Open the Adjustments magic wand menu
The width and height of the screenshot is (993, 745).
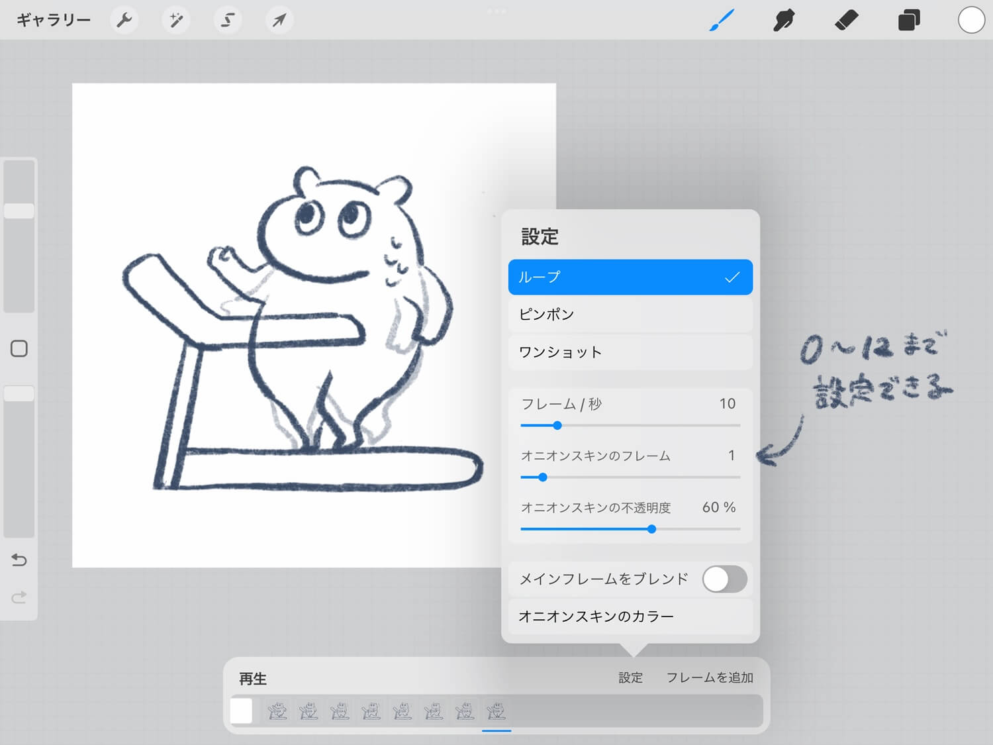[x=175, y=20]
